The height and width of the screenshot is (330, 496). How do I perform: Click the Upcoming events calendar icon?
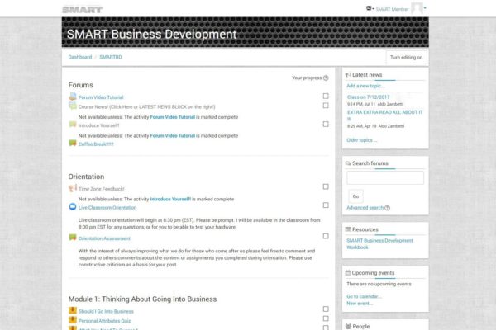[x=348, y=272]
